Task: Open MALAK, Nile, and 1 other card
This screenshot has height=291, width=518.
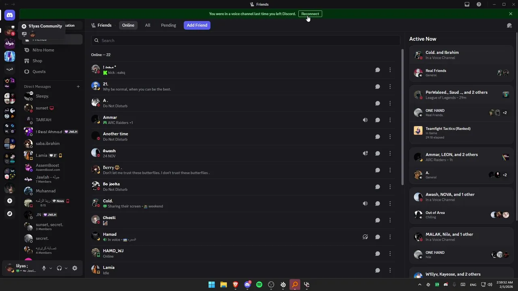Action: (x=461, y=236)
